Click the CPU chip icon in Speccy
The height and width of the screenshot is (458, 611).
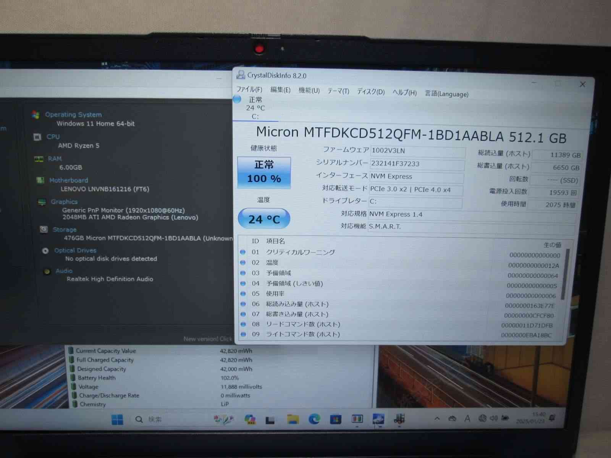[37, 137]
